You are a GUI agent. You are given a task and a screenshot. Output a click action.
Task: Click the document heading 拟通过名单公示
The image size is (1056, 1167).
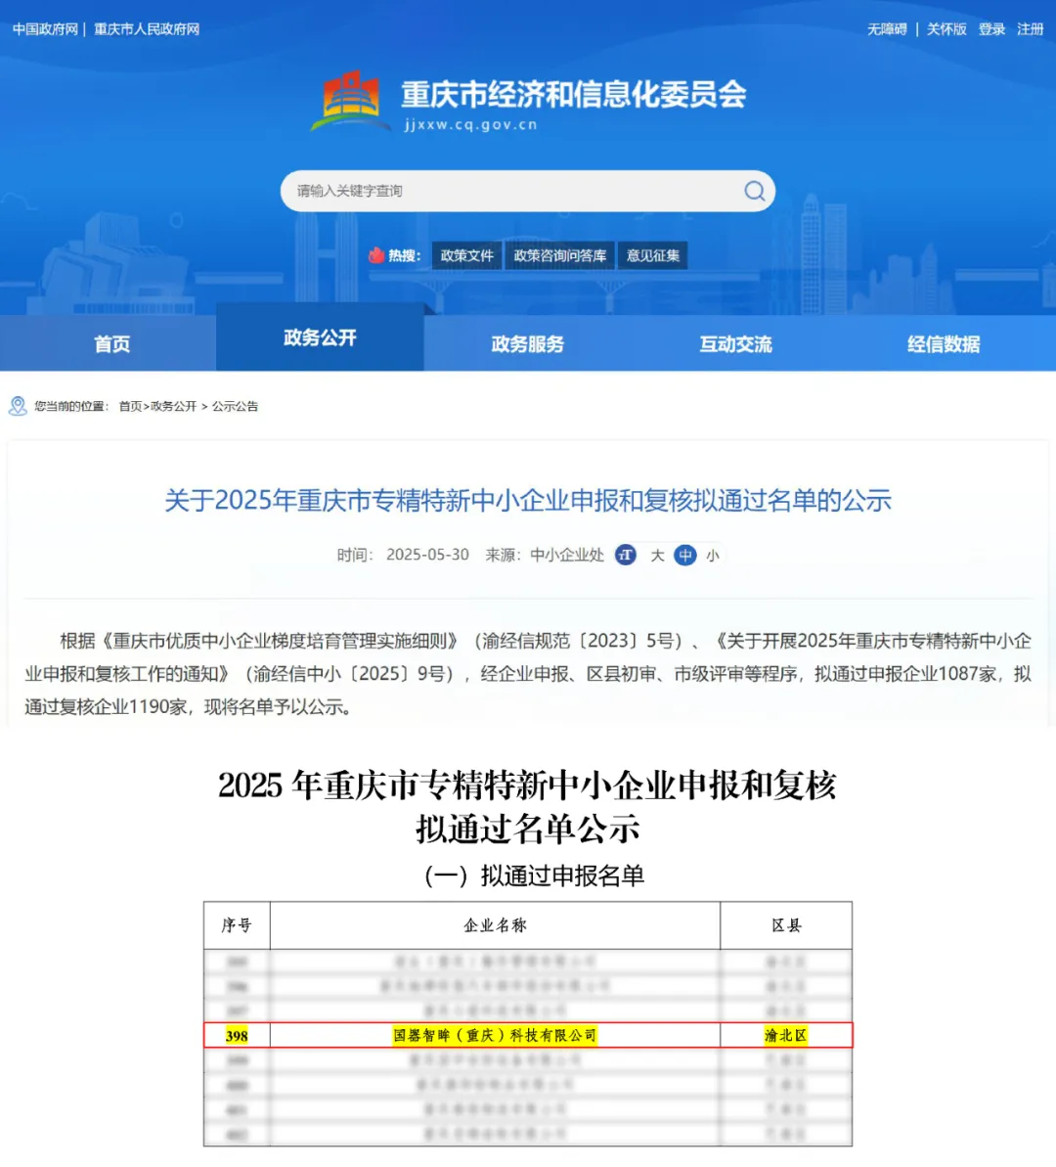[x=528, y=829]
